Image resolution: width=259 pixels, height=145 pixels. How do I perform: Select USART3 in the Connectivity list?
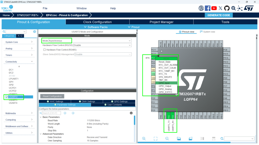click(13, 100)
